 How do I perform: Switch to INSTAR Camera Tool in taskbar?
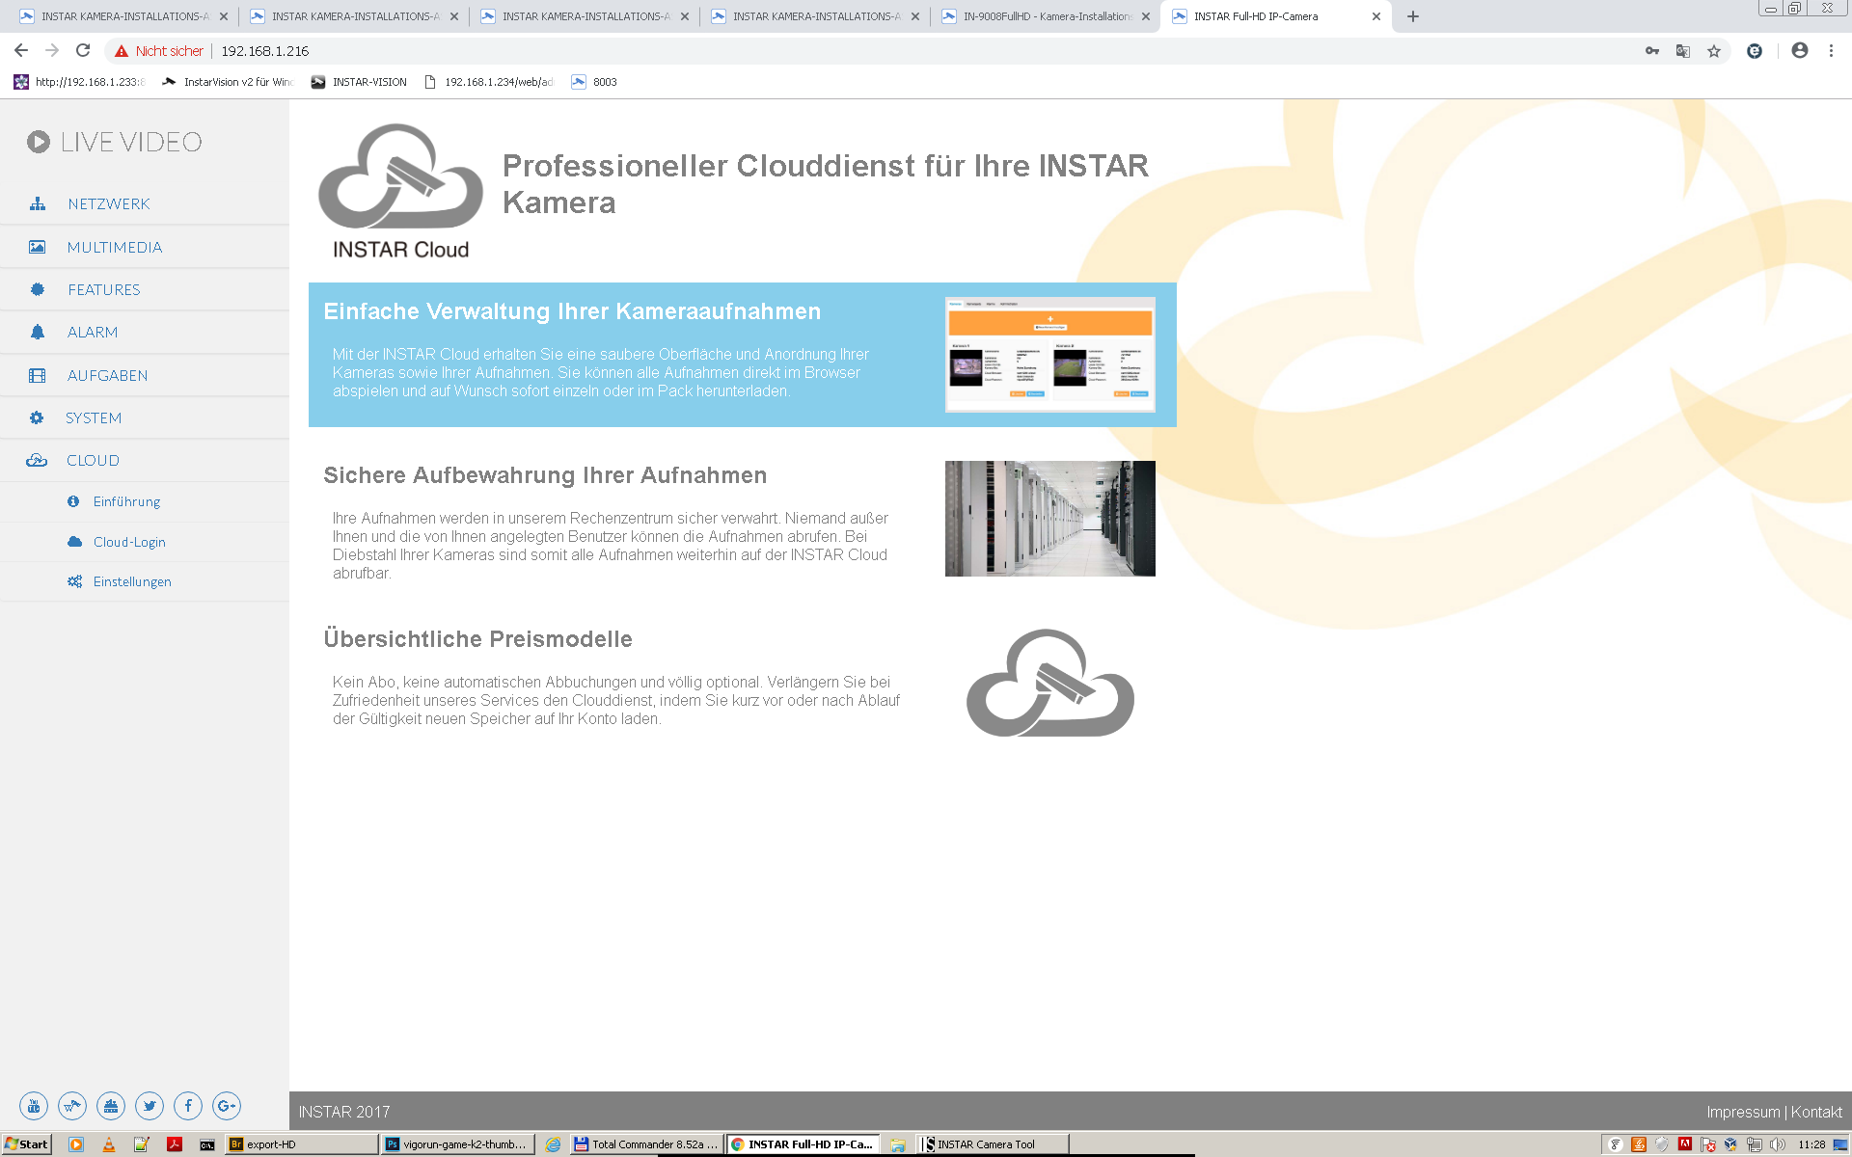tap(994, 1144)
